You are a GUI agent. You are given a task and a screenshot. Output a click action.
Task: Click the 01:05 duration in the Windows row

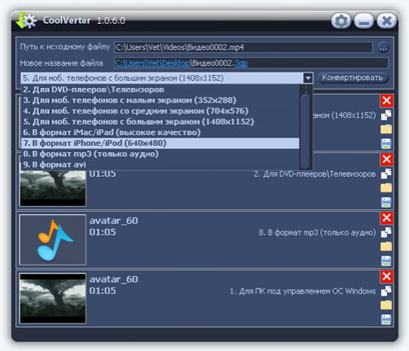(102, 291)
